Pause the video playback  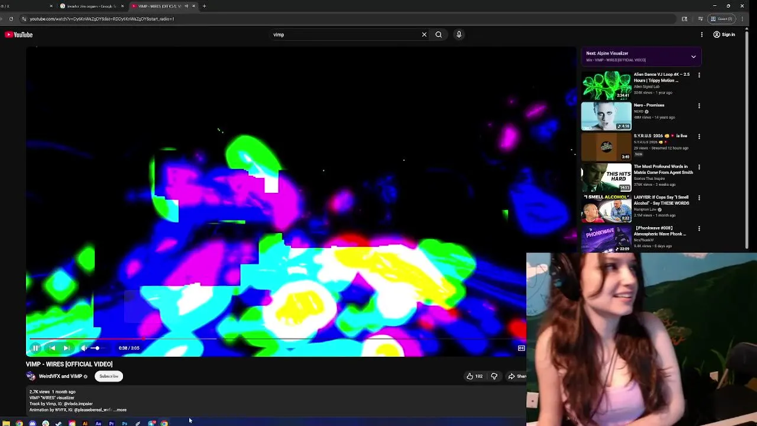[x=35, y=348]
